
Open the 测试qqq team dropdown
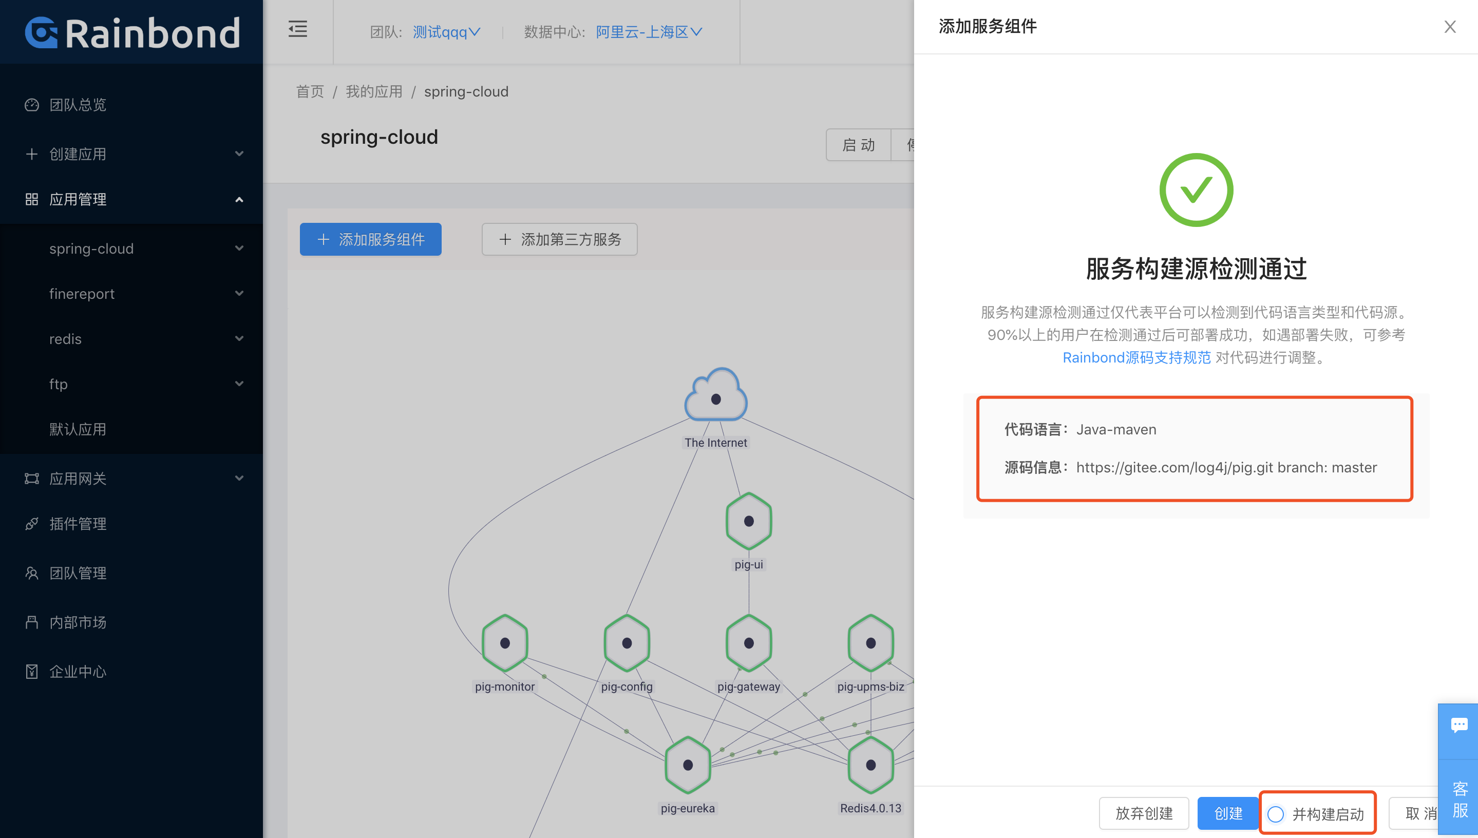tap(446, 32)
